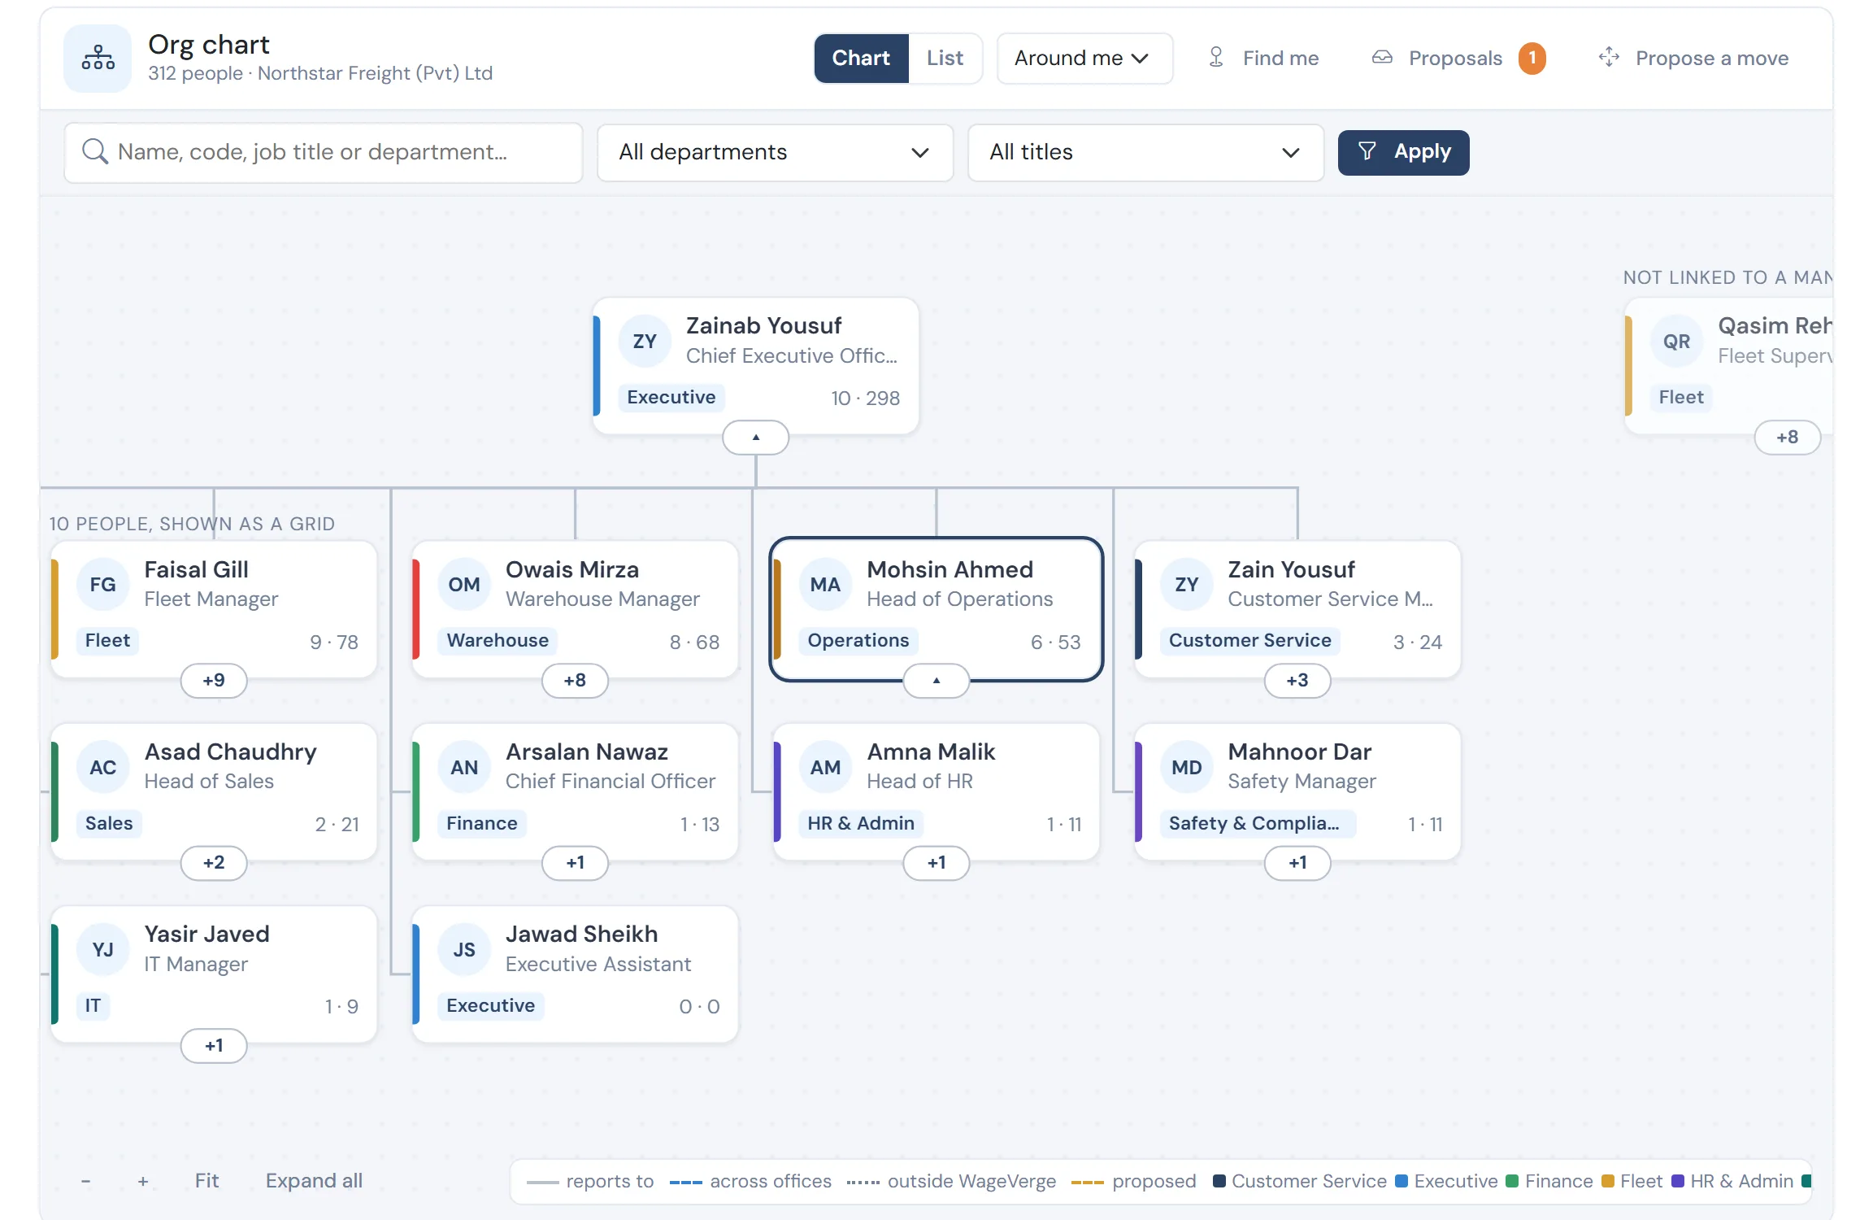Click the ZY avatar of Zainab Yousuf
This screenshot has height=1220, width=1873.
(x=645, y=341)
